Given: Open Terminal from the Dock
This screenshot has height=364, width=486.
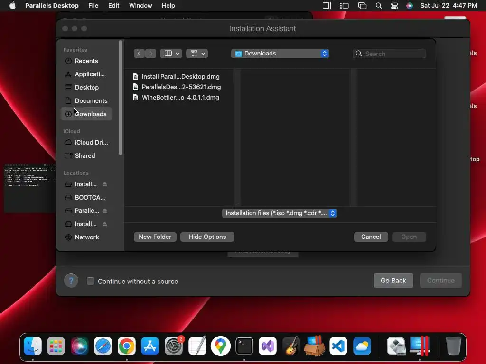Looking at the screenshot, I should click(244, 346).
